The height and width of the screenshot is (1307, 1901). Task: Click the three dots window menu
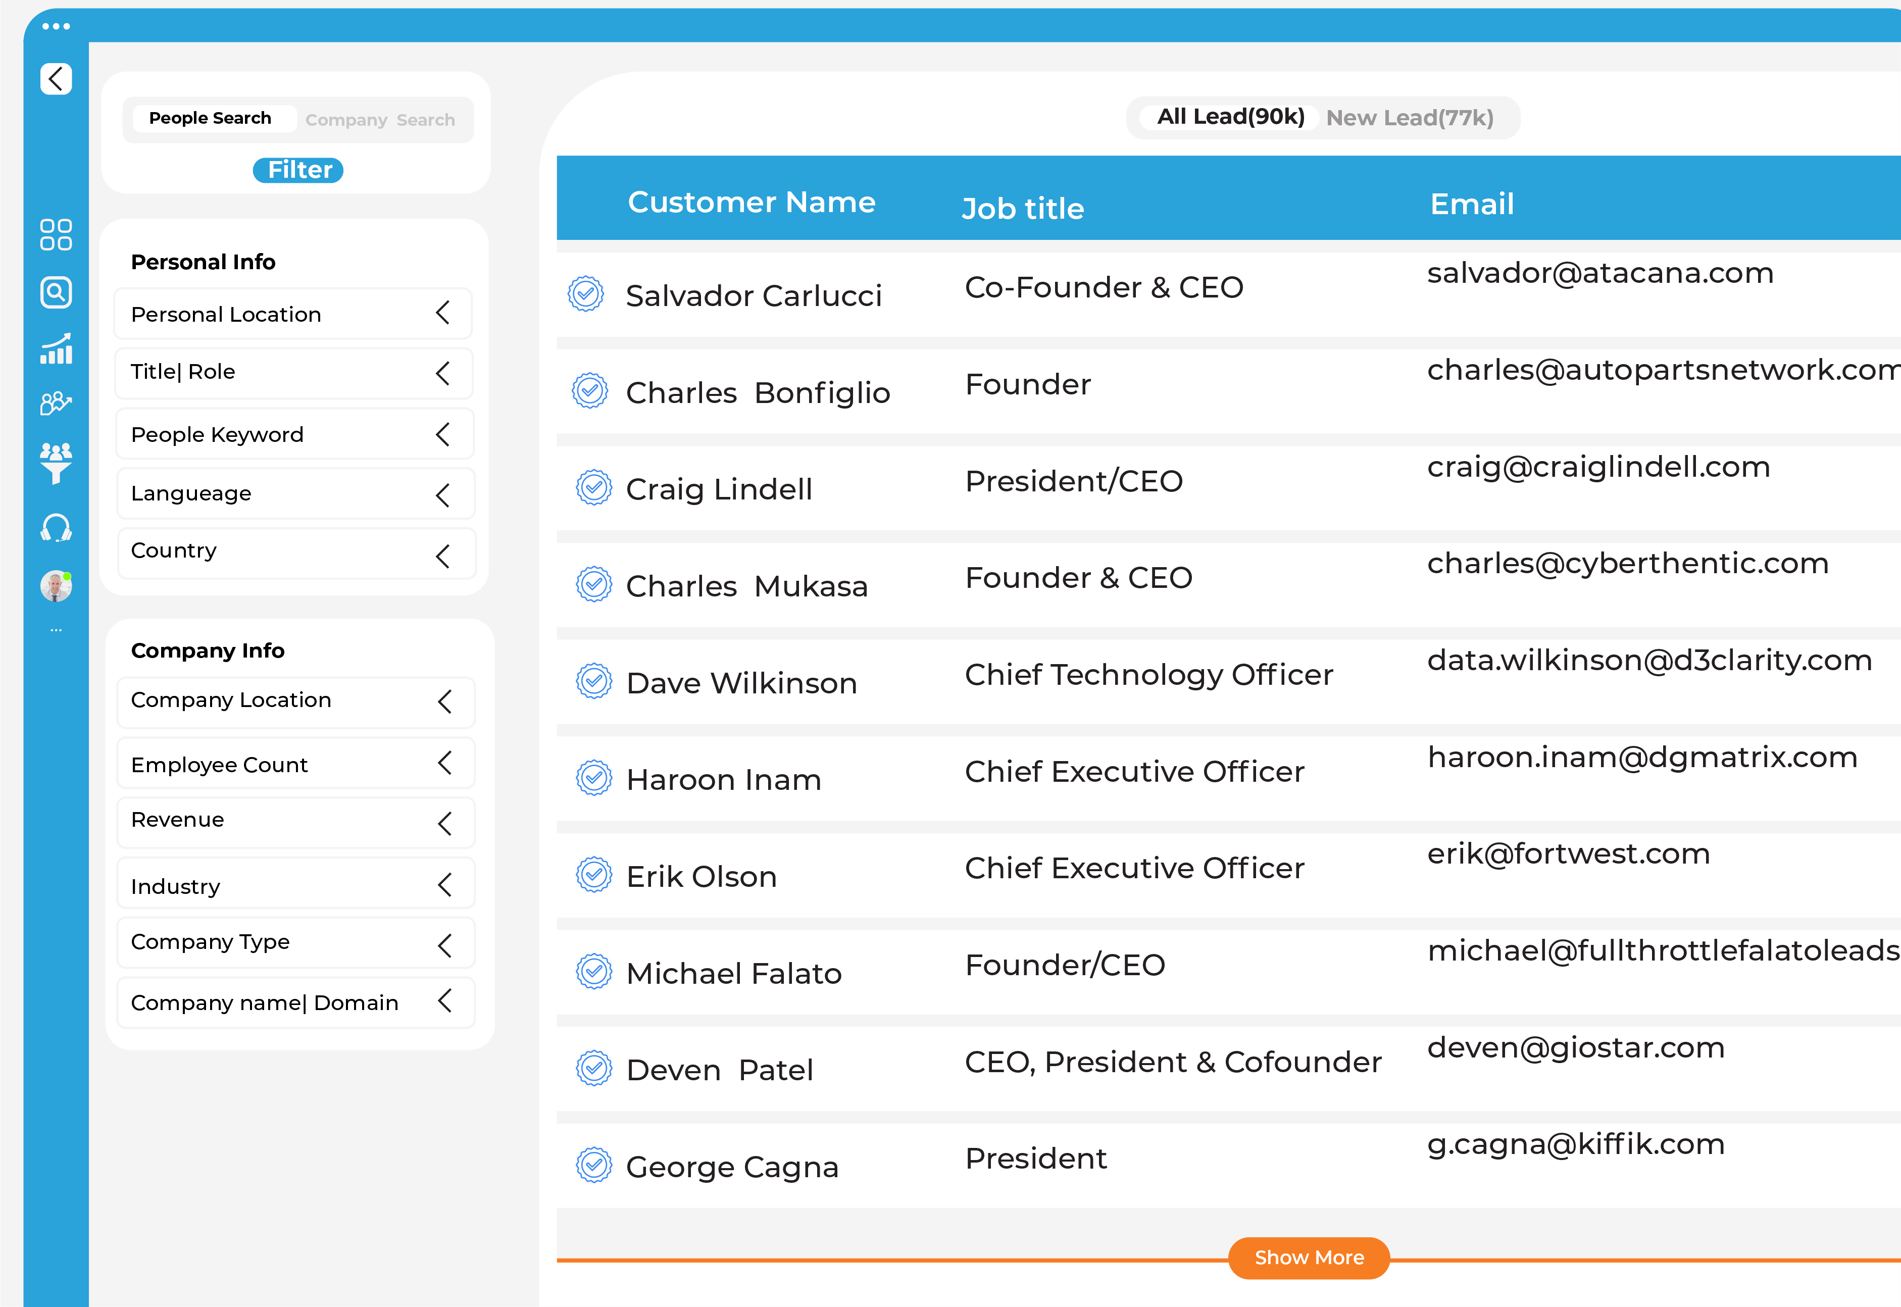point(56,26)
